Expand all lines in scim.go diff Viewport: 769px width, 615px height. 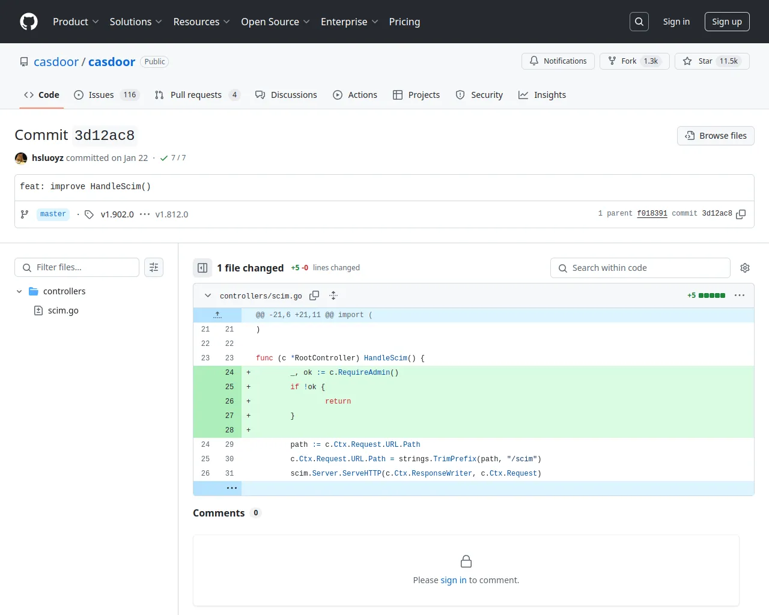(333, 295)
